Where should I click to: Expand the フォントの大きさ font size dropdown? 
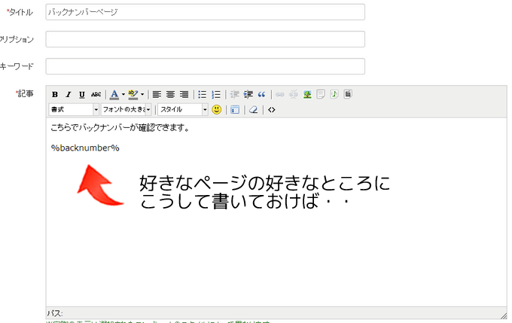[126, 110]
